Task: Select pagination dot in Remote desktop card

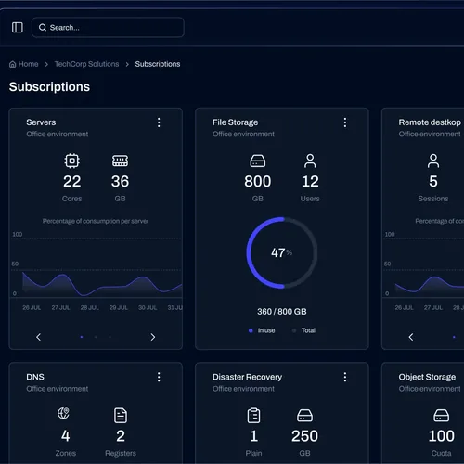Action: (x=454, y=337)
